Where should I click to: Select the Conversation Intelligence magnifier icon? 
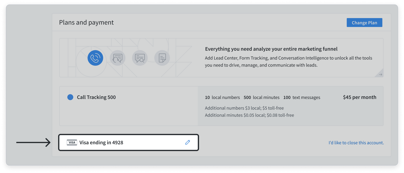coord(140,58)
